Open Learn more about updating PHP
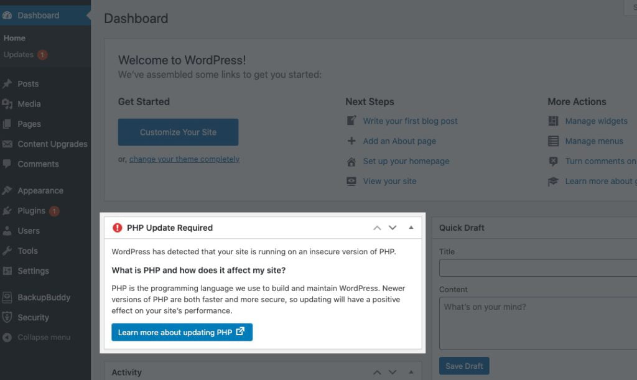The height and width of the screenshot is (380, 637). (x=181, y=331)
